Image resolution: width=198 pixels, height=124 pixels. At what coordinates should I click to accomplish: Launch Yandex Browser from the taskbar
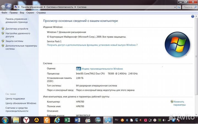pos(26,120)
